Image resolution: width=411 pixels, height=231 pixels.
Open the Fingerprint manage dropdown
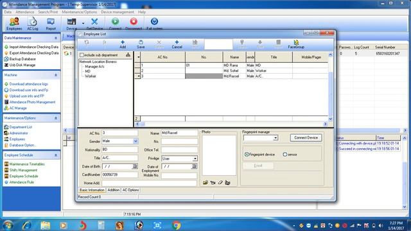pyautogui.click(x=275, y=138)
